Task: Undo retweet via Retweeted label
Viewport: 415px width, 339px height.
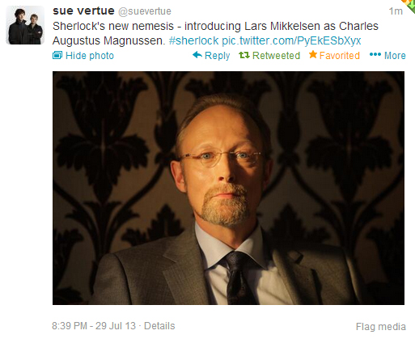Action: click(276, 56)
